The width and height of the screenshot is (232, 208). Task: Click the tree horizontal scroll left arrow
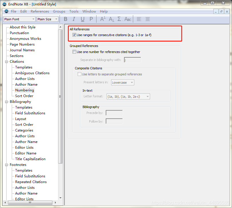pyautogui.click(x=5, y=203)
